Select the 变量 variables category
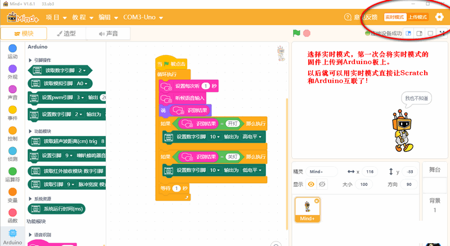 coord(12,195)
